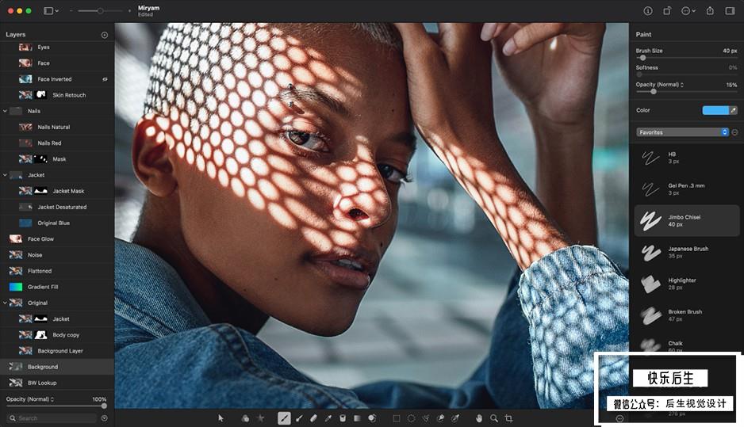
Task: Select the Effects star tool
Action: tap(260, 418)
